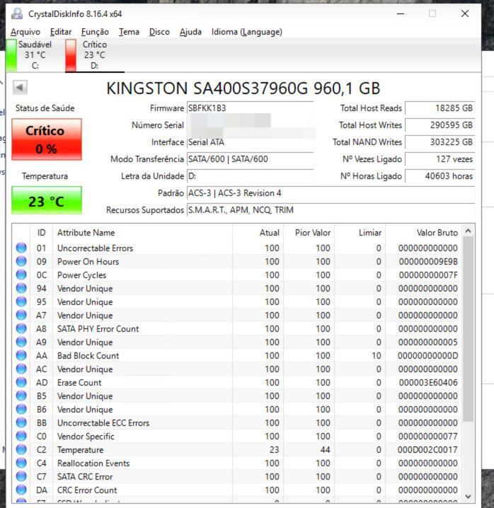Click the Bad Block Count threshold value 10
The image size is (494, 508).
[377, 356]
